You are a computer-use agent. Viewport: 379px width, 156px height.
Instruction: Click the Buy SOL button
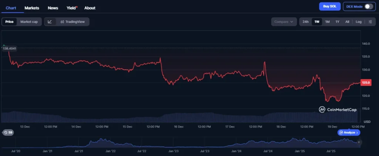click(330, 7)
